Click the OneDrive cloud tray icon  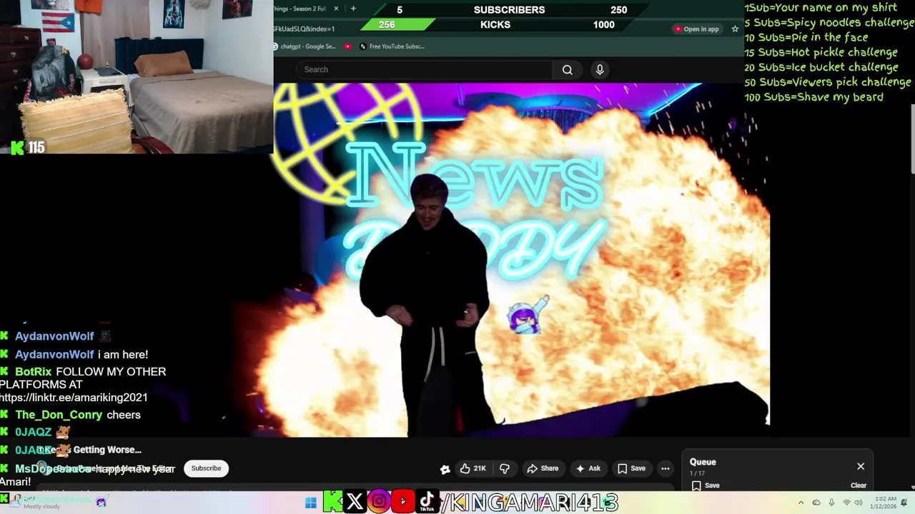pyautogui.click(x=816, y=503)
